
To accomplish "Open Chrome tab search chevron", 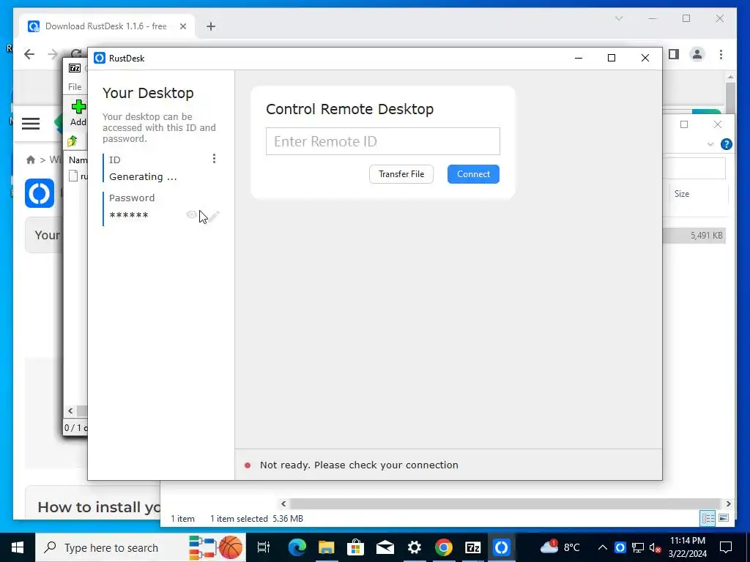I will 618,18.
